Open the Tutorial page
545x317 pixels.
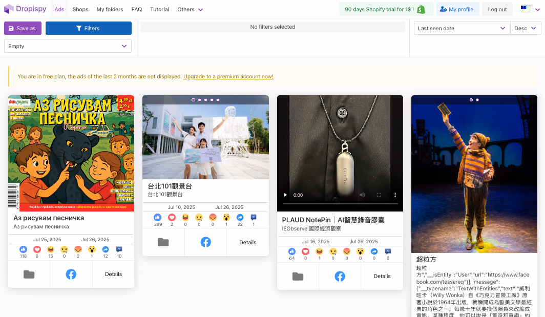tap(159, 9)
